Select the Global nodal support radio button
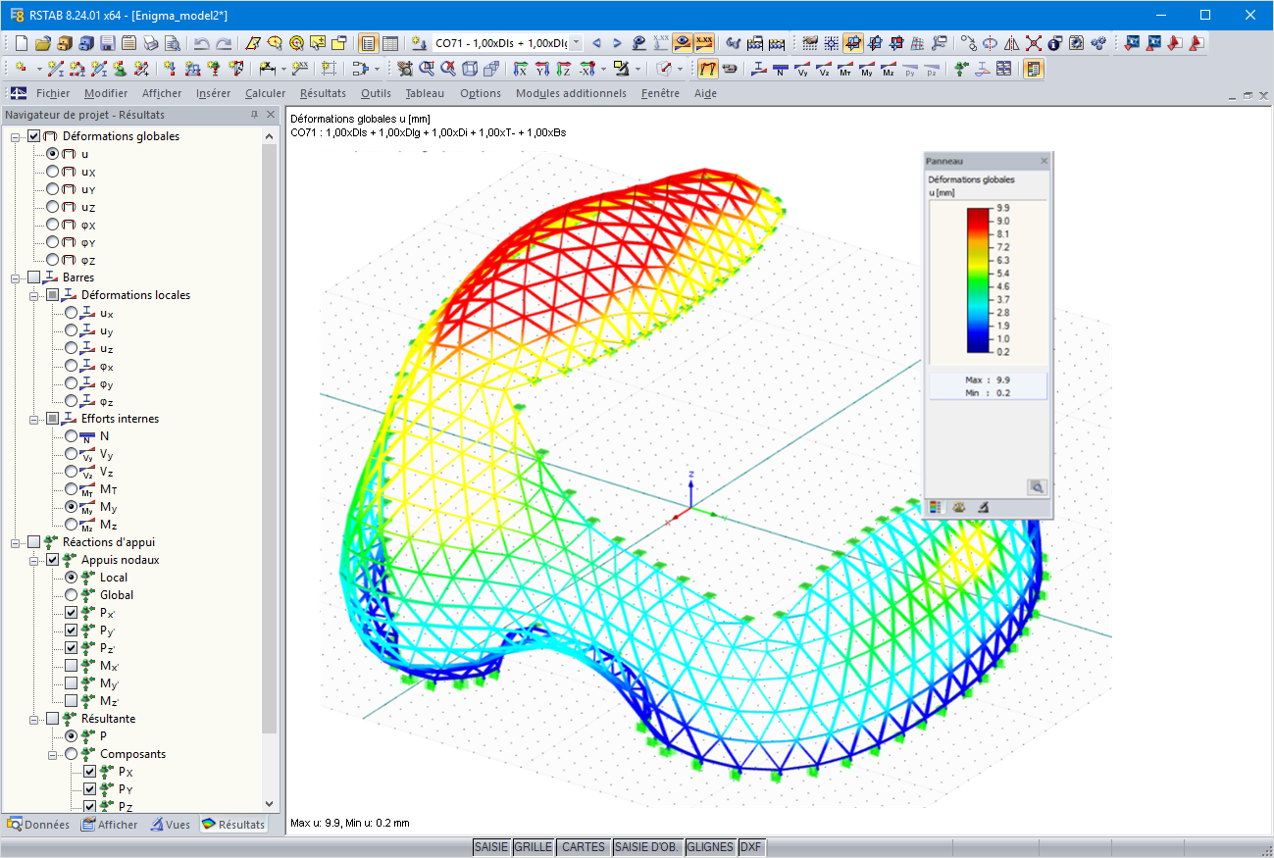Viewport: 1274px width, 858px height. (72, 595)
